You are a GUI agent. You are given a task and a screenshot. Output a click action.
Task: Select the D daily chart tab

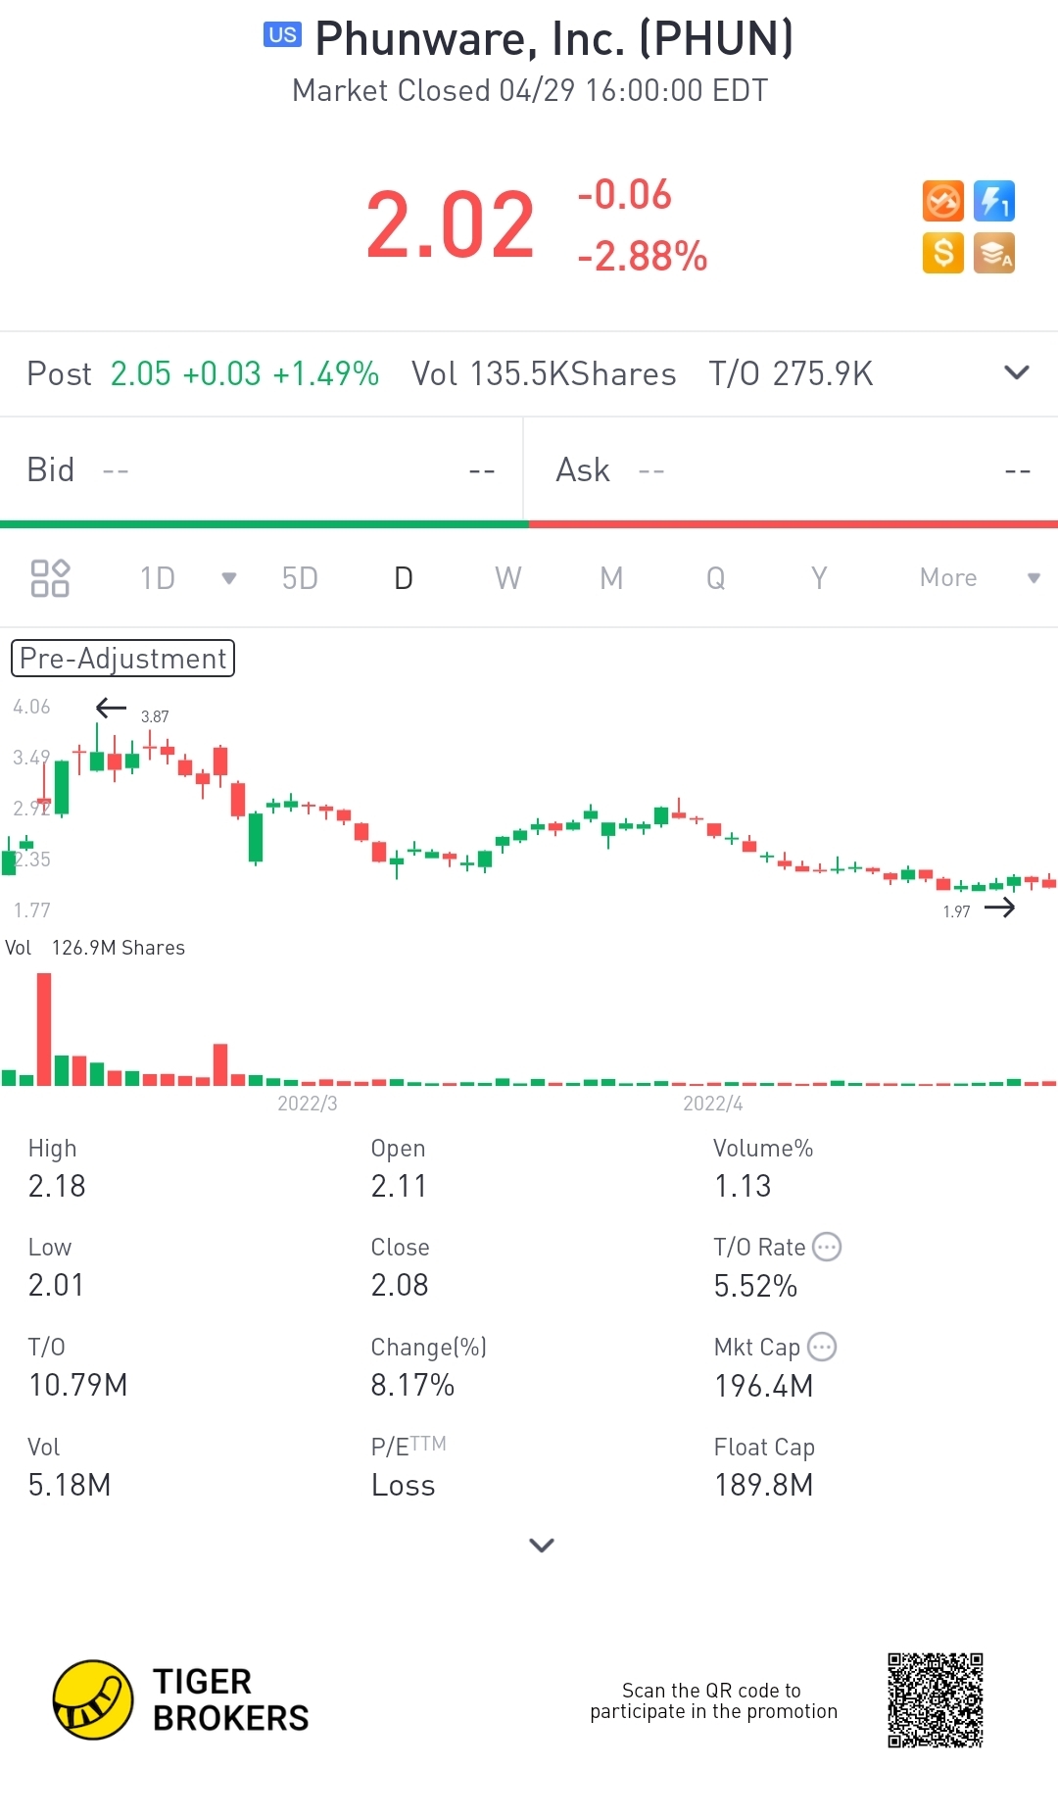(x=404, y=578)
